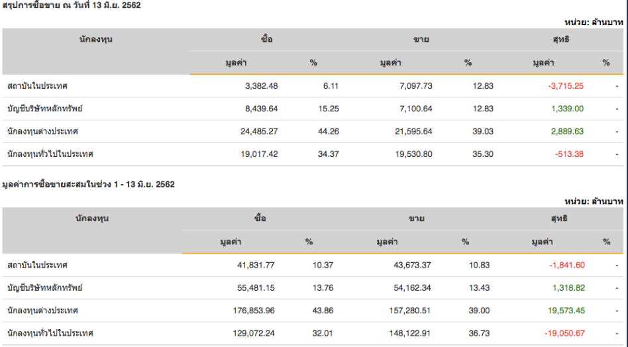Image resolution: width=628 pixels, height=347 pixels.
Task: Select the cumulative buy value 41,831.77
Action: coord(252,265)
